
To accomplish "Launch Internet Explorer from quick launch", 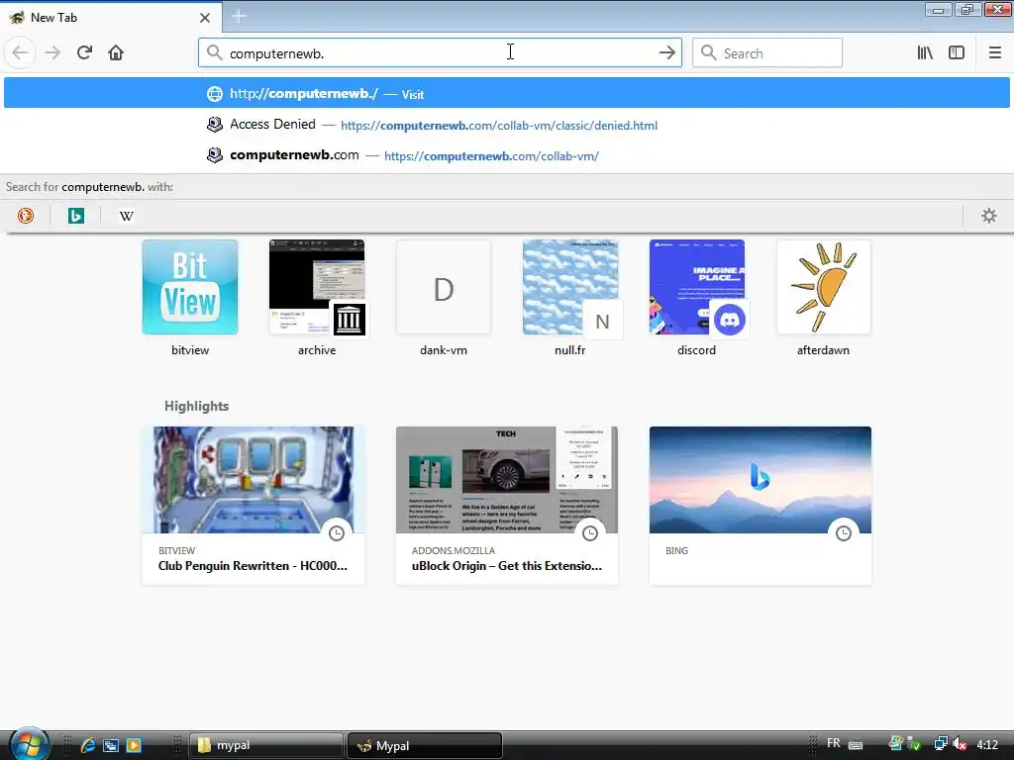I will coord(88,745).
